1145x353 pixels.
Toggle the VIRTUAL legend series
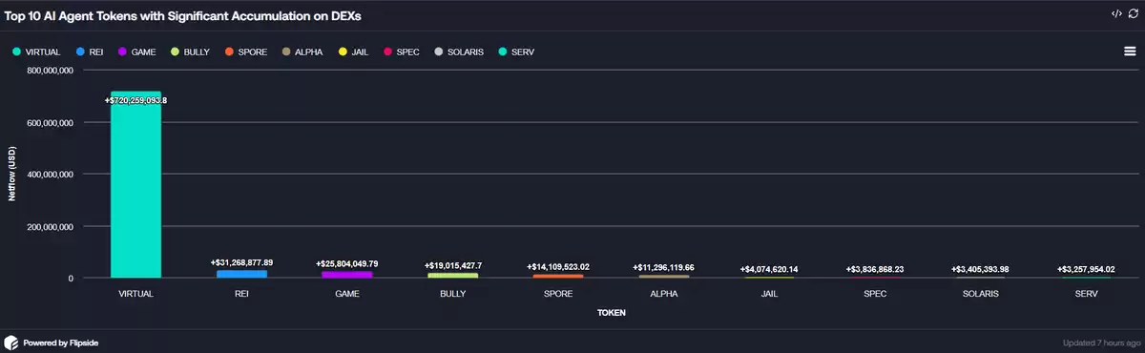tap(37, 52)
